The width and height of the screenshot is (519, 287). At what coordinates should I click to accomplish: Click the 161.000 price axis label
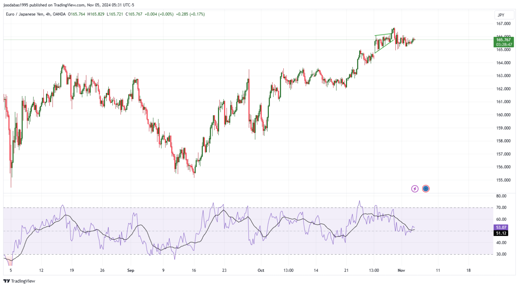(503, 102)
